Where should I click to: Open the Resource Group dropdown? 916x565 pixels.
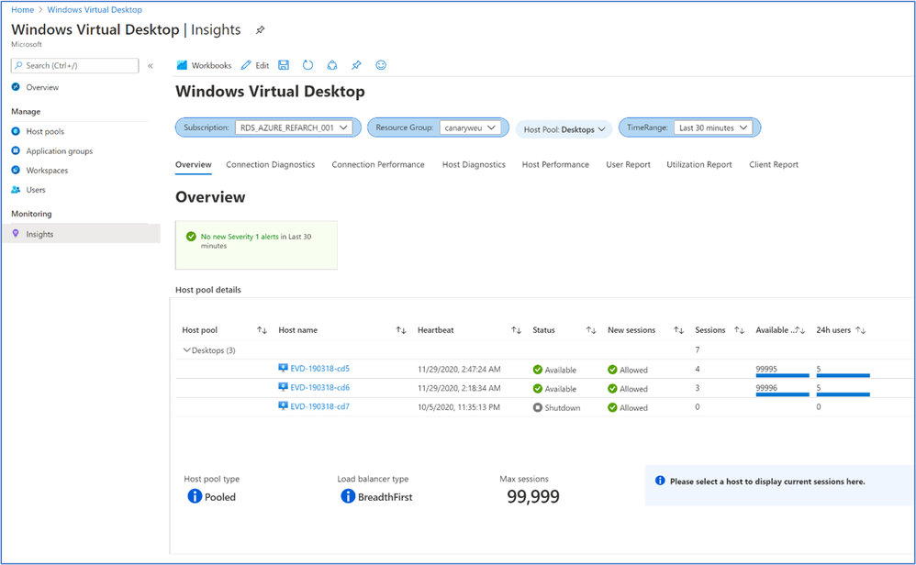coord(470,127)
